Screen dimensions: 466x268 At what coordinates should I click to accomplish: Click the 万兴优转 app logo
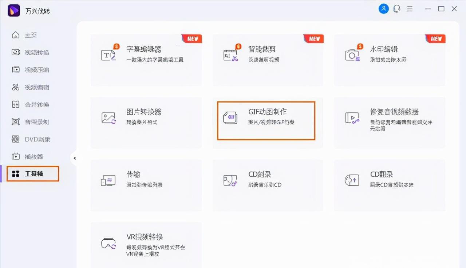[14, 11]
